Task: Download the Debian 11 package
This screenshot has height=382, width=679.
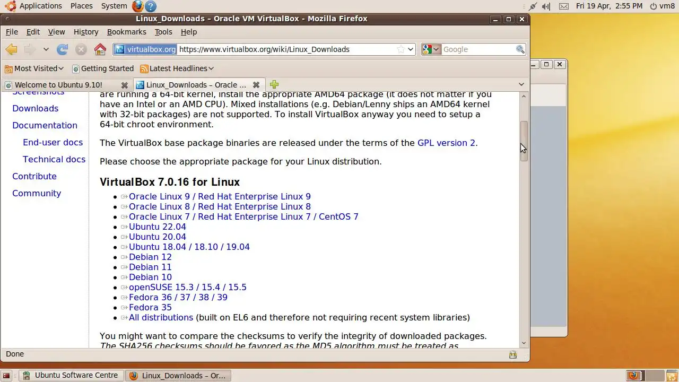Action: click(150, 267)
